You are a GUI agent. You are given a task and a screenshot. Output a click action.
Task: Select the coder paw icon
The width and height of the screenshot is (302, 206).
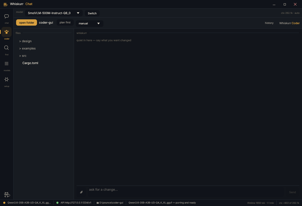(7, 32)
